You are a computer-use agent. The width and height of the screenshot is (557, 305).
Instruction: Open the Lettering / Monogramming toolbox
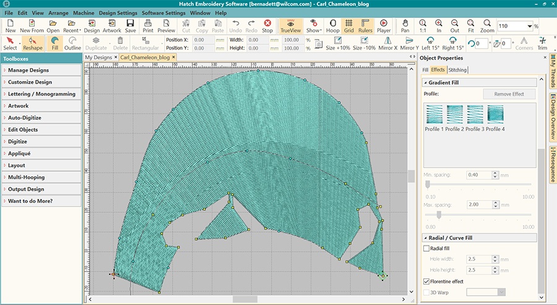point(41,94)
